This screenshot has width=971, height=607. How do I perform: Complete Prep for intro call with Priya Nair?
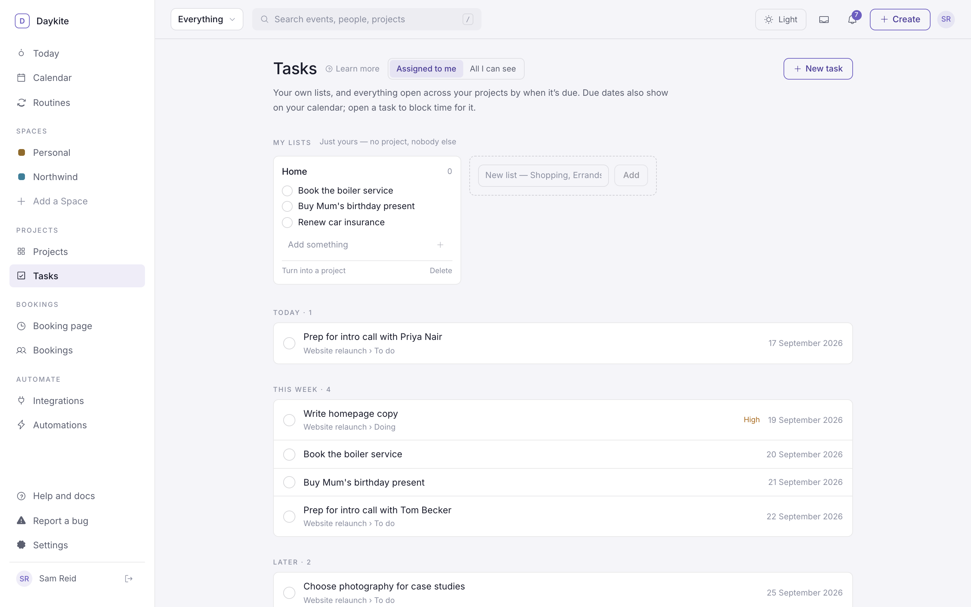[289, 343]
